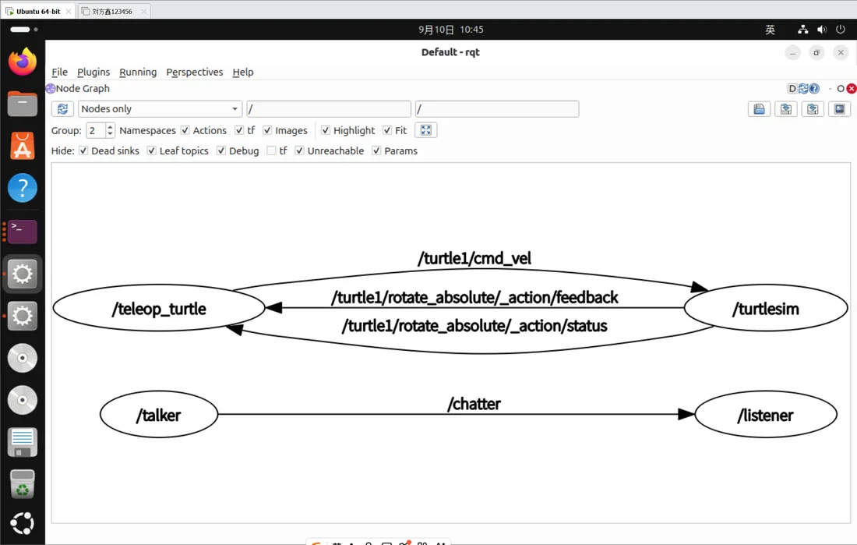Save graph as image icon
857x545 pixels.
[840, 109]
